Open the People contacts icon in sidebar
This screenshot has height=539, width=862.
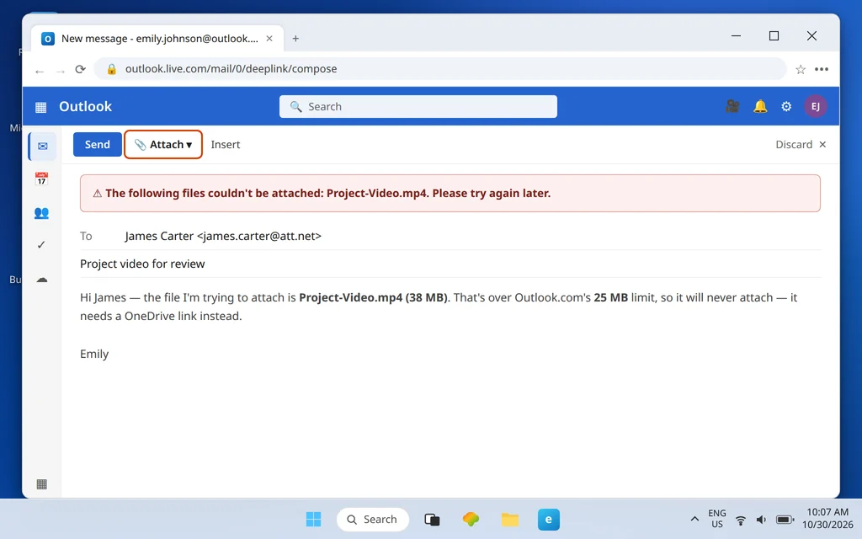(41, 213)
